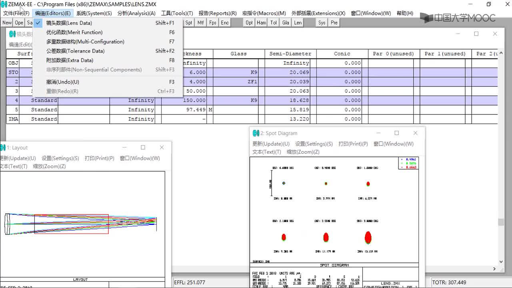The height and width of the screenshot is (288, 512).
Task: Click Print in the Layout window
Action: (x=100, y=158)
